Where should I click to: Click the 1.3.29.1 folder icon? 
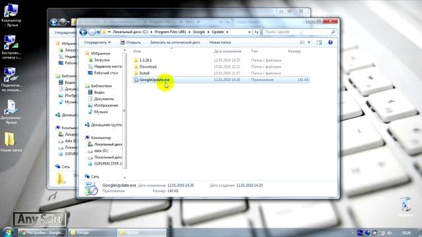point(136,60)
